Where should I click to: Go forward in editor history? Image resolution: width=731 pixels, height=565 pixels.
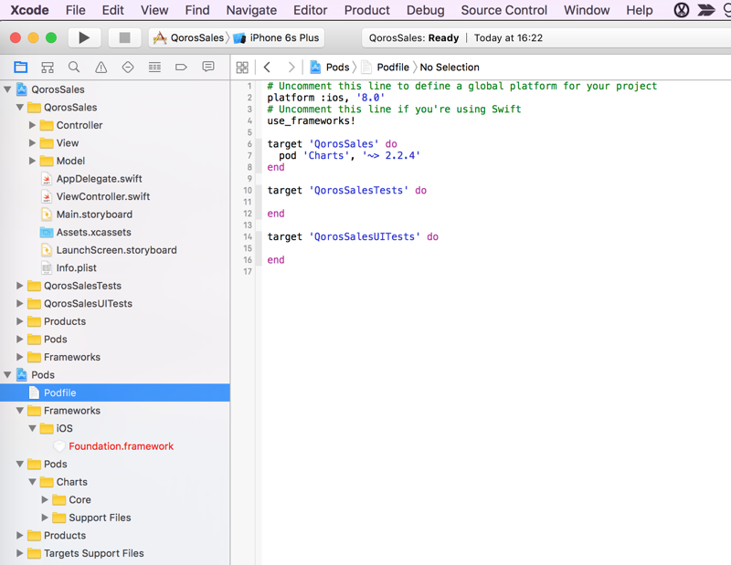(291, 67)
